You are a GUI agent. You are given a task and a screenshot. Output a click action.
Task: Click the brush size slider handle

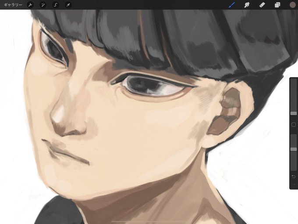tap(294, 113)
